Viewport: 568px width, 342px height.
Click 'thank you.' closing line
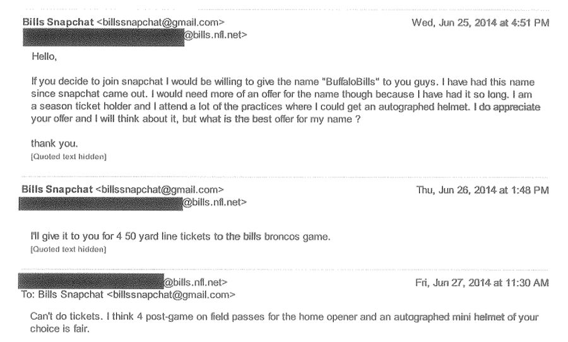[x=54, y=144]
